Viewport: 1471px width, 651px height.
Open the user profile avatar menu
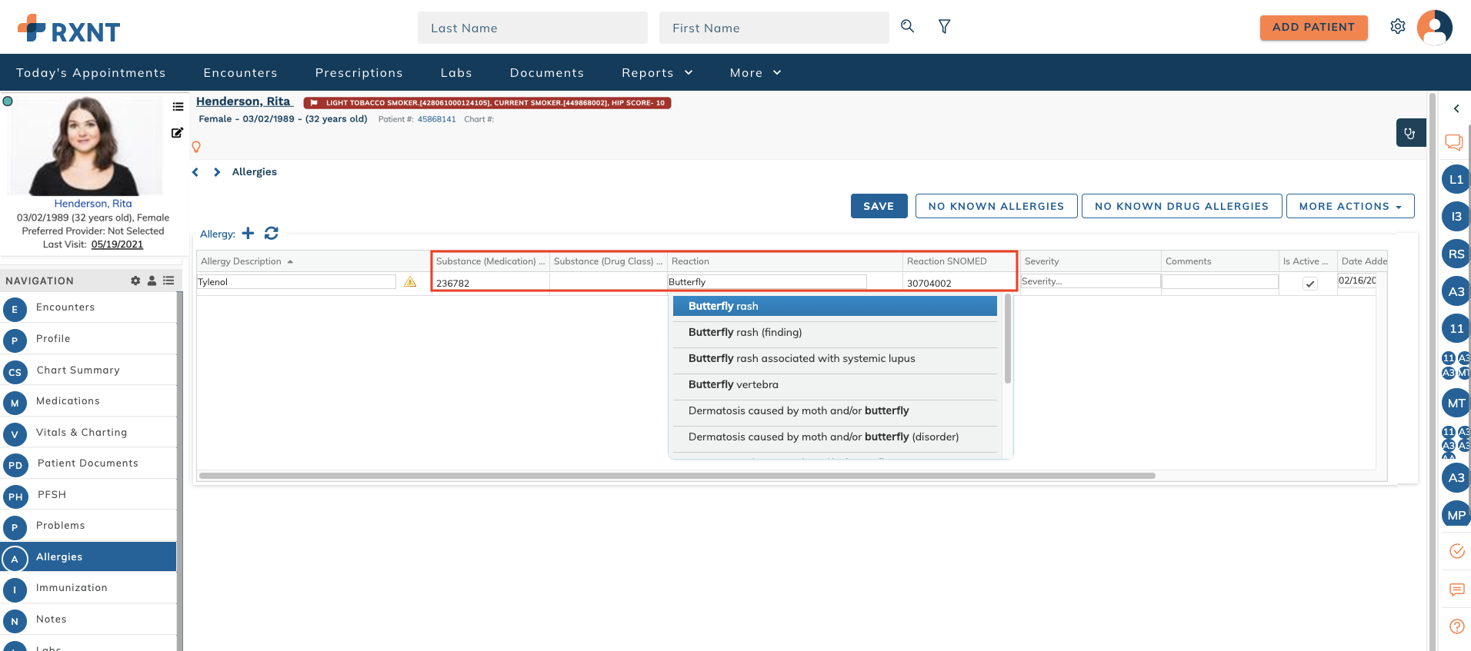(1435, 28)
